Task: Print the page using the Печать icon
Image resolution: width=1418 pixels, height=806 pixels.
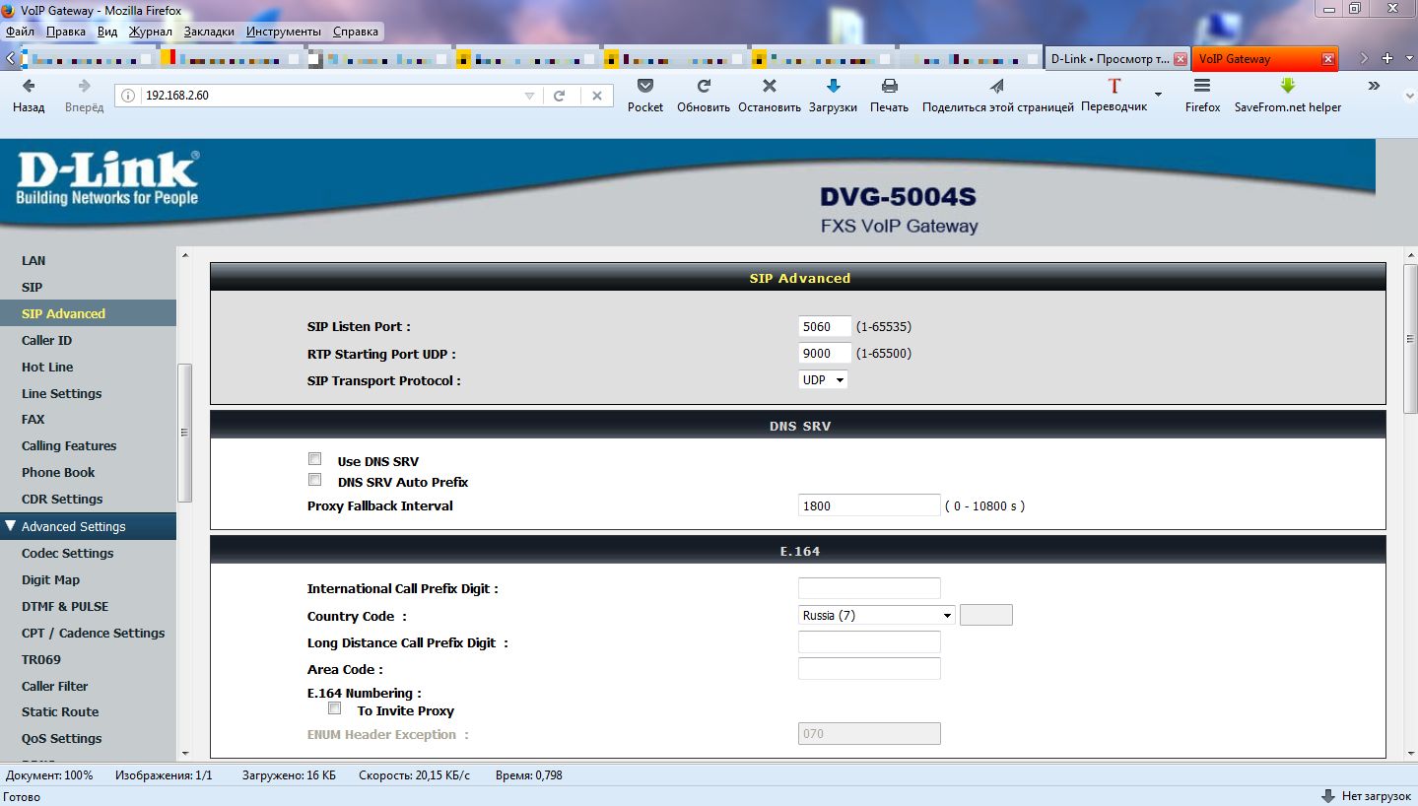Action: click(889, 87)
